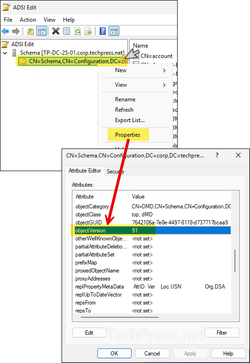Viewport: 250px width, 363px height.
Task: Click the blue Help question mark icon
Action: click(x=103, y=31)
